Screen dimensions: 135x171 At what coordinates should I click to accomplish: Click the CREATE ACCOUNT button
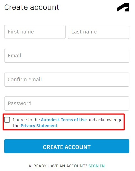click(67, 146)
